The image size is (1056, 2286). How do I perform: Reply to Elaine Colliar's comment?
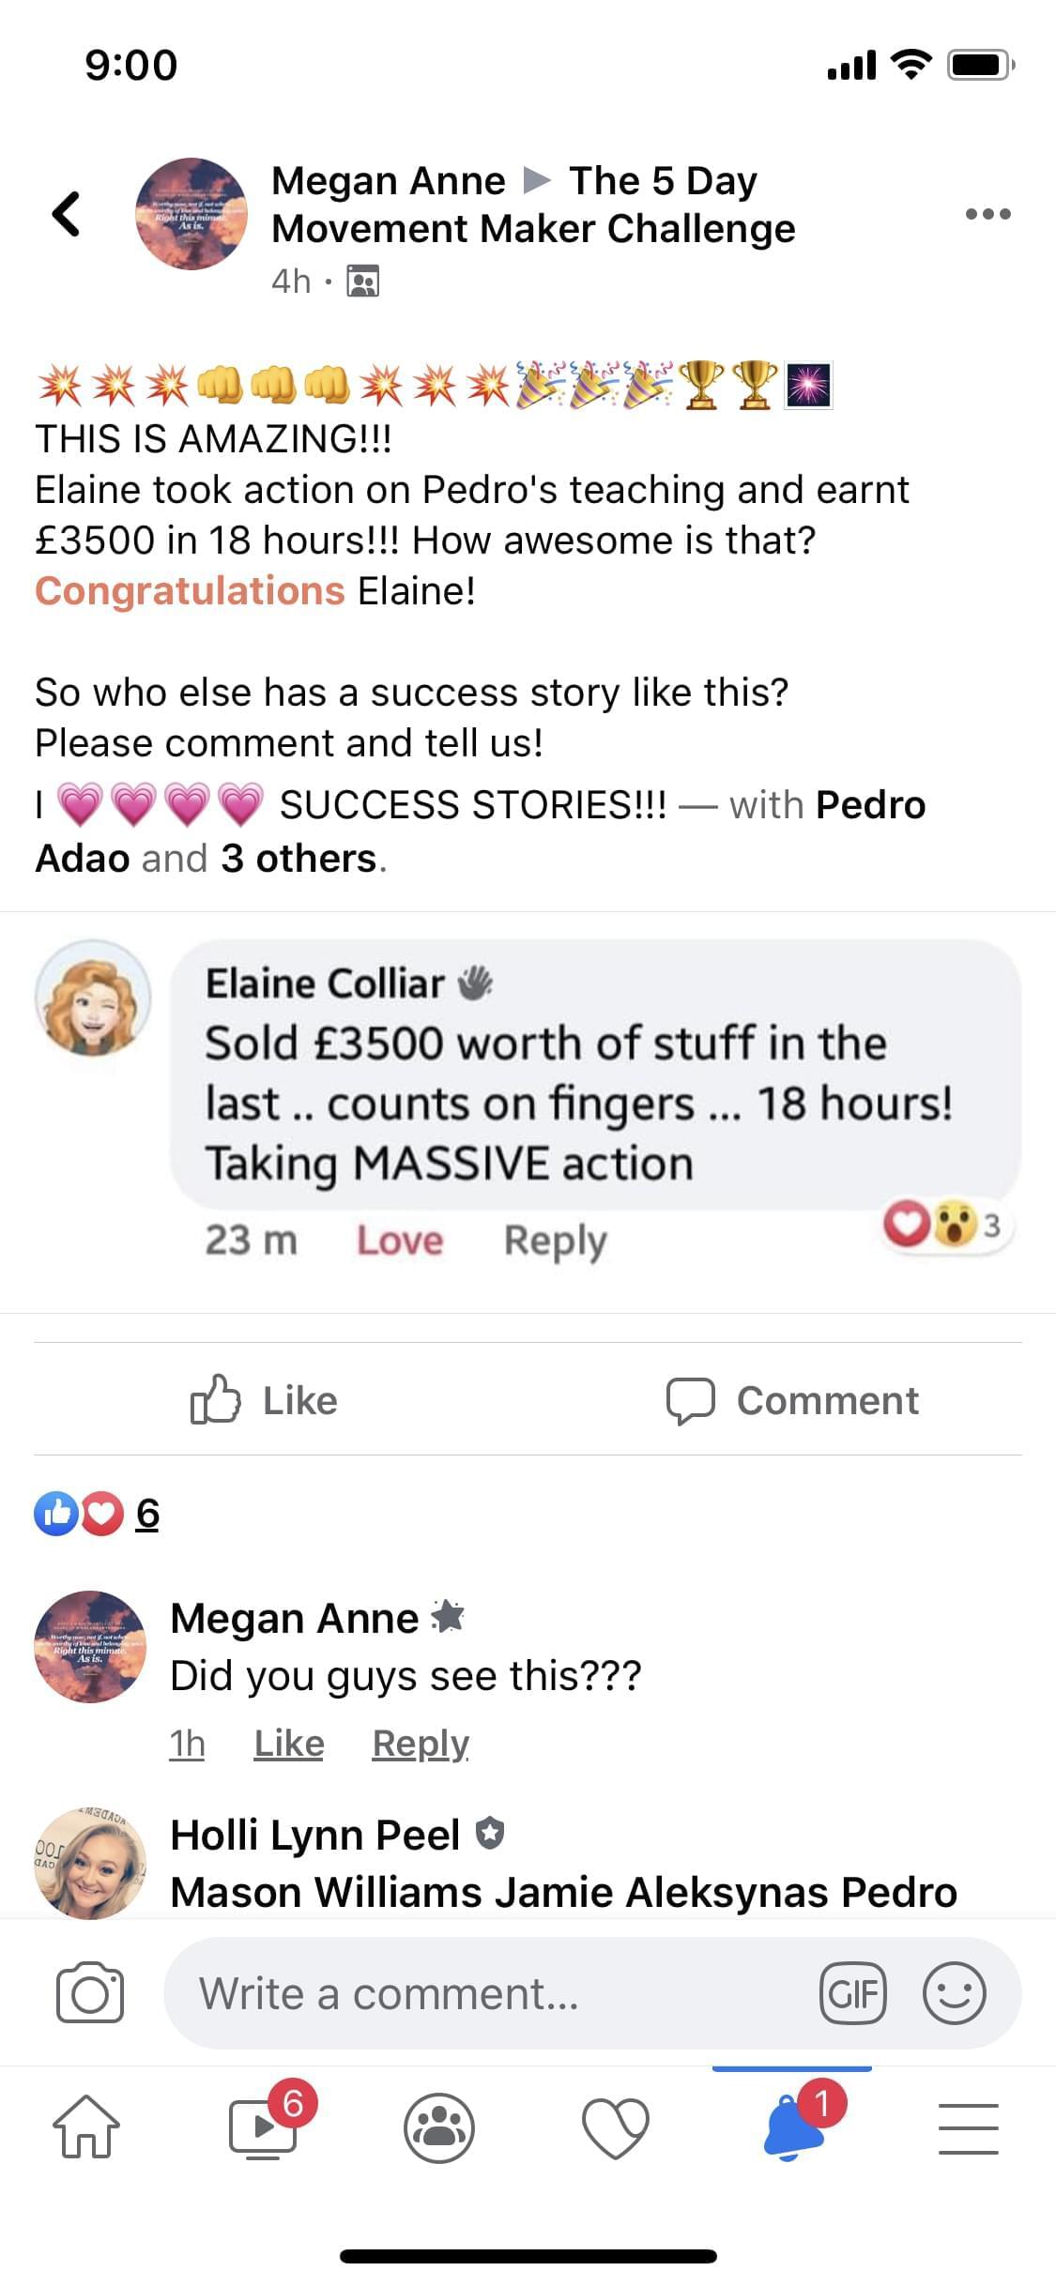(x=555, y=1241)
